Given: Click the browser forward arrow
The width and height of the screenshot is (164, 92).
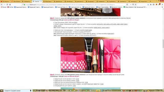Looking at the screenshot, I should tap(4, 5).
